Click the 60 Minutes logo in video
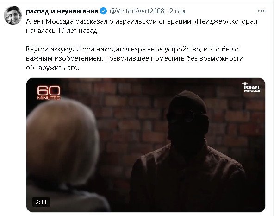The image size is (274, 216). coord(49,93)
